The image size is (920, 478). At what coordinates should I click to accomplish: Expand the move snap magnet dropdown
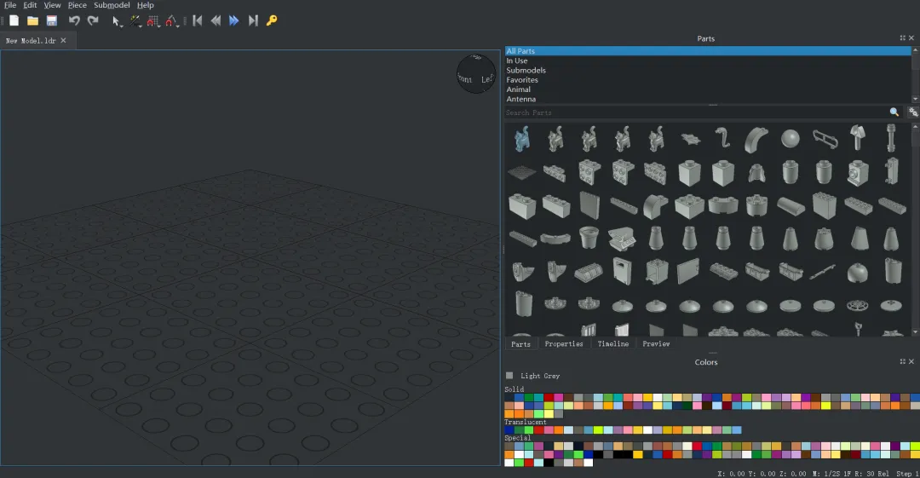point(160,25)
